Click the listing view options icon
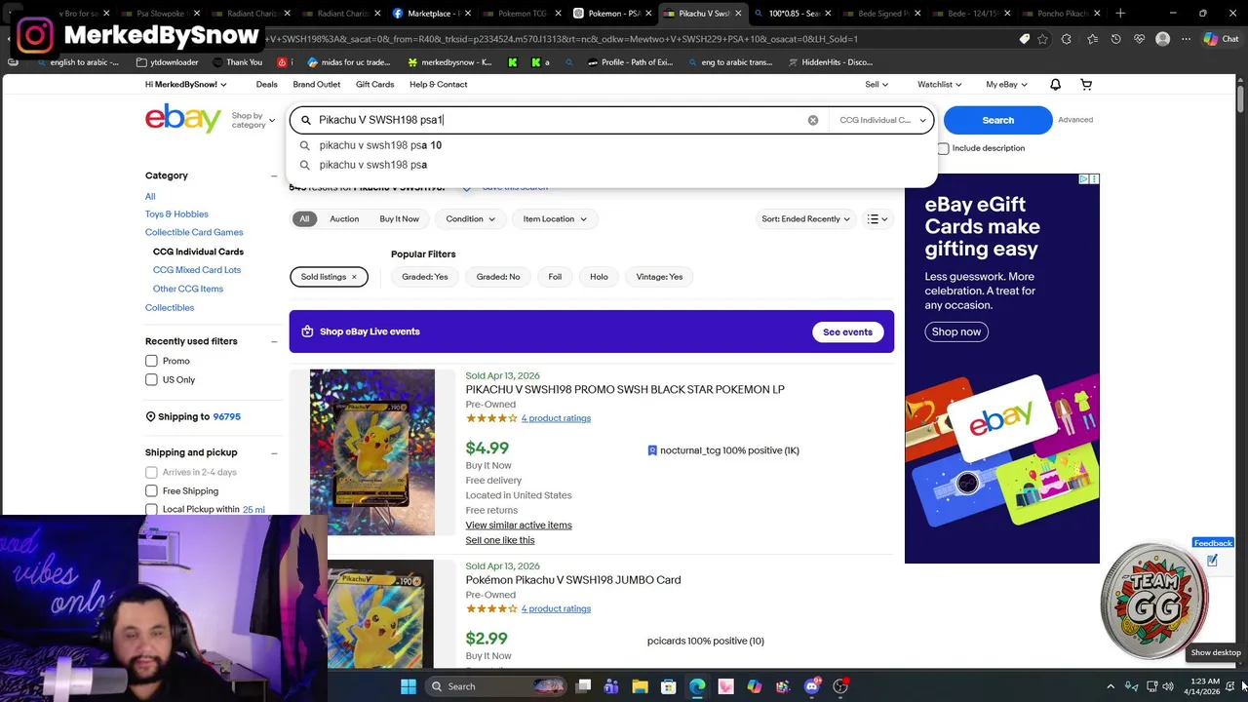Image resolution: width=1248 pixels, height=702 pixels. pos(877,219)
